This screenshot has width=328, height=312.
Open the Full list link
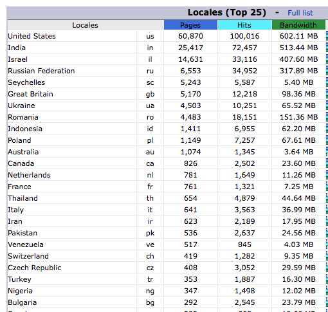(300, 13)
